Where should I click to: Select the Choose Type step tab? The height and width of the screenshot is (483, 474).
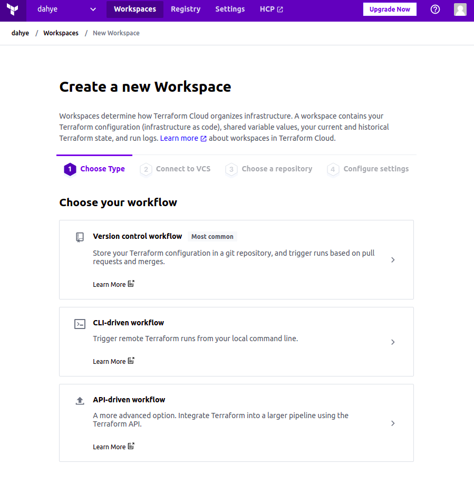tap(94, 169)
